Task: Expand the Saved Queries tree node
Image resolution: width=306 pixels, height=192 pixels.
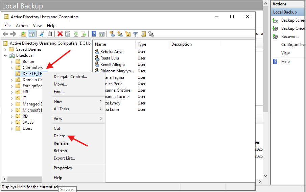Action: pos(5,49)
